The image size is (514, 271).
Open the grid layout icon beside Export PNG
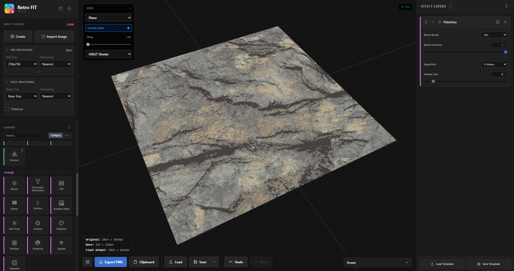[x=88, y=262]
